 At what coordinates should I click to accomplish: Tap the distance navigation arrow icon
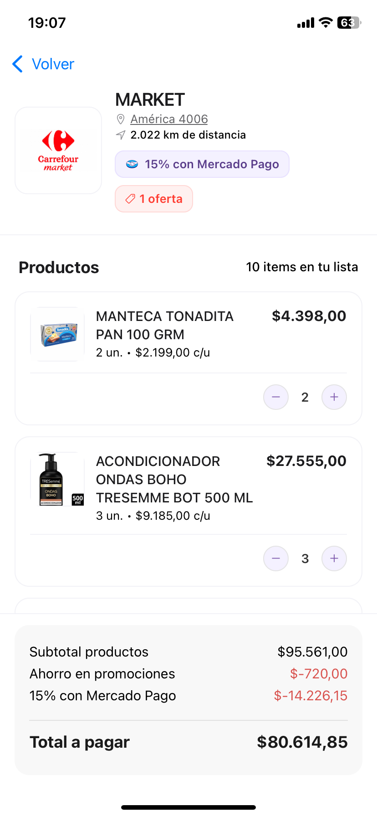(121, 135)
